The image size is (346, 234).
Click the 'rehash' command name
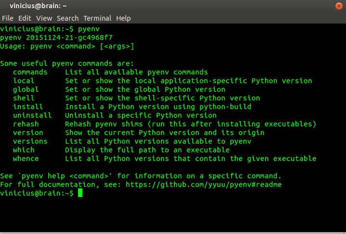tap(26, 124)
